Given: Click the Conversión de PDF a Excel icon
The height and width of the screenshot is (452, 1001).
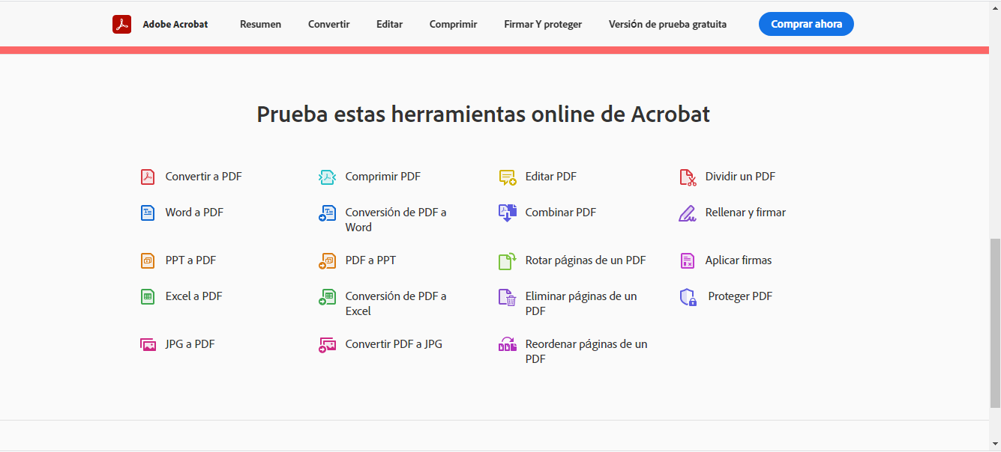Looking at the screenshot, I should pyautogui.click(x=328, y=297).
